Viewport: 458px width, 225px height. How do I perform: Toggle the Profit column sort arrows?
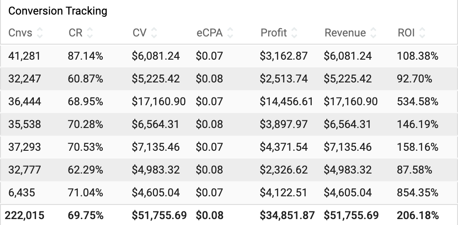pyautogui.click(x=294, y=33)
